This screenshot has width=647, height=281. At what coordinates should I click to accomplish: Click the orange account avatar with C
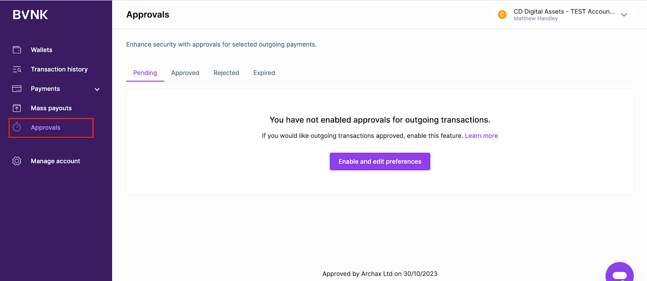coord(502,14)
